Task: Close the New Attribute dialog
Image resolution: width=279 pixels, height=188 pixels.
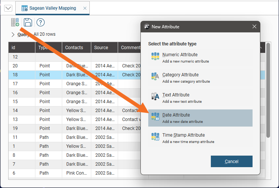Action: 254,27
